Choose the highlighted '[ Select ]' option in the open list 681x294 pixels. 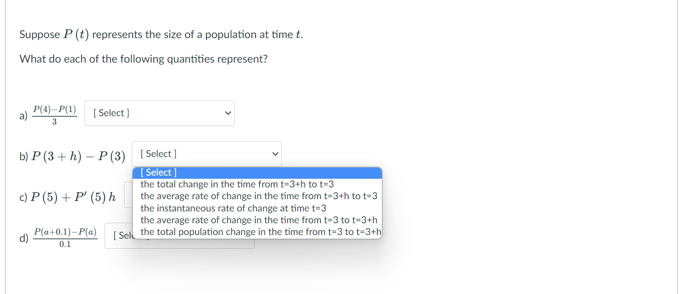(158, 172)
